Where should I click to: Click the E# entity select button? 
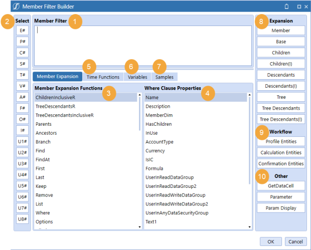(x=23, y=31)
